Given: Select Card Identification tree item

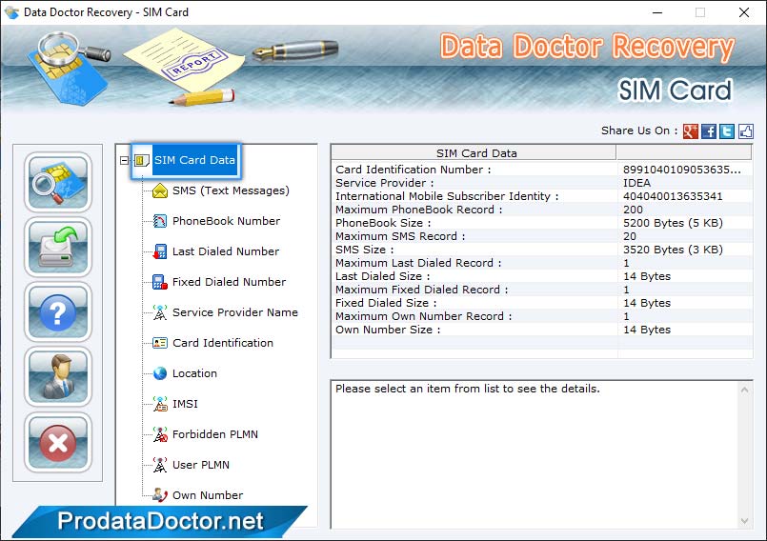Looking at the screenshot, I should [x=223, y=343].
